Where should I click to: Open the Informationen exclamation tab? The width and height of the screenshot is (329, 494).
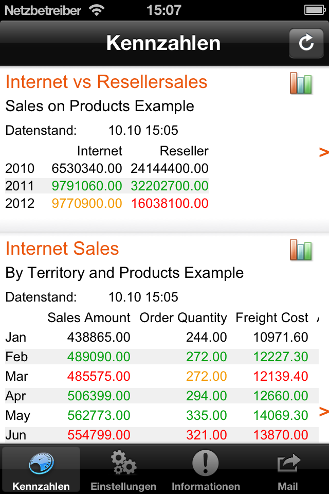click(206, 469)
